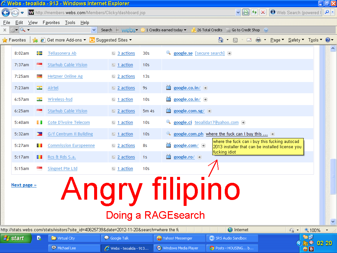Click the Home icon in command bar
Image resolution: width=337 pixels, height=253 pixels.
pyautogui.click(x=221, y=40)
